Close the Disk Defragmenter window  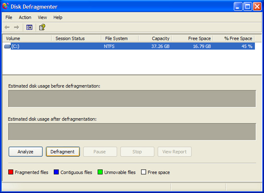point(257,7)
